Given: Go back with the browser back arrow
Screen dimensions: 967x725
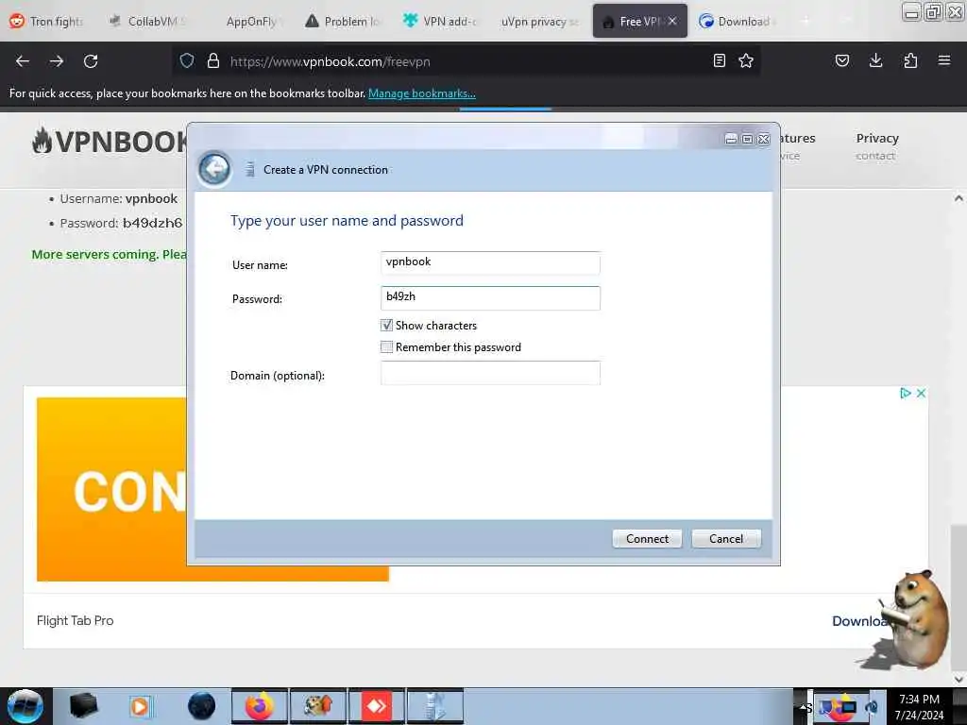Looking at the screenshot, I should coord(23,61).
